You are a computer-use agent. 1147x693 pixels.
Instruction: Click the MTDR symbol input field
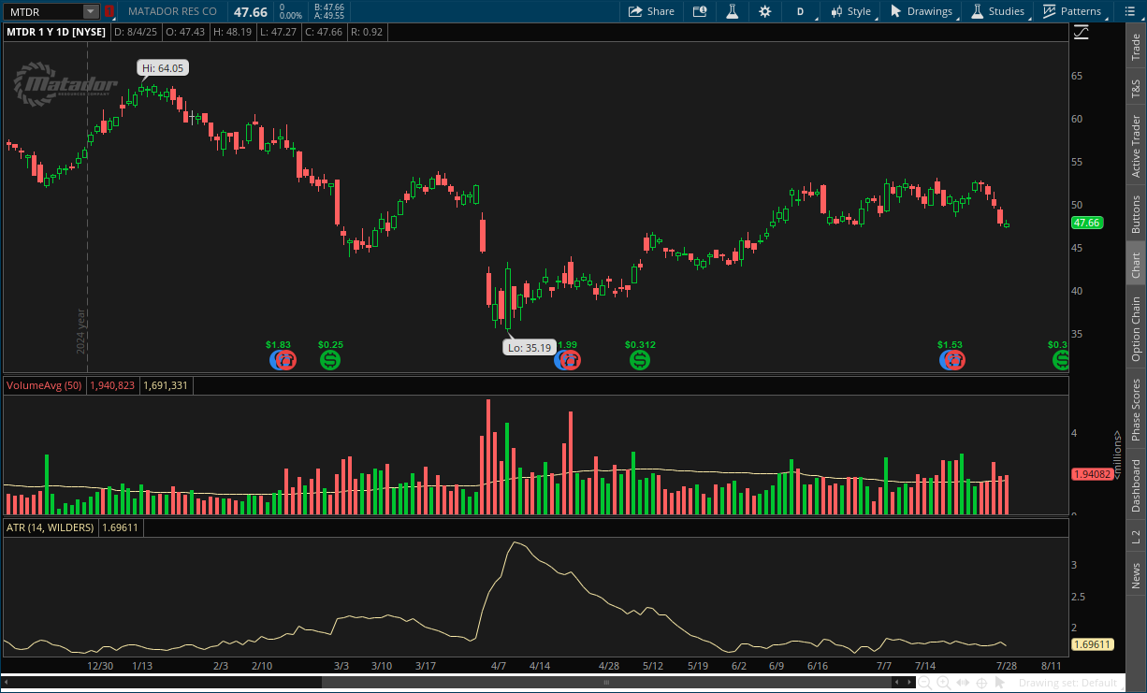coord(43,11)
